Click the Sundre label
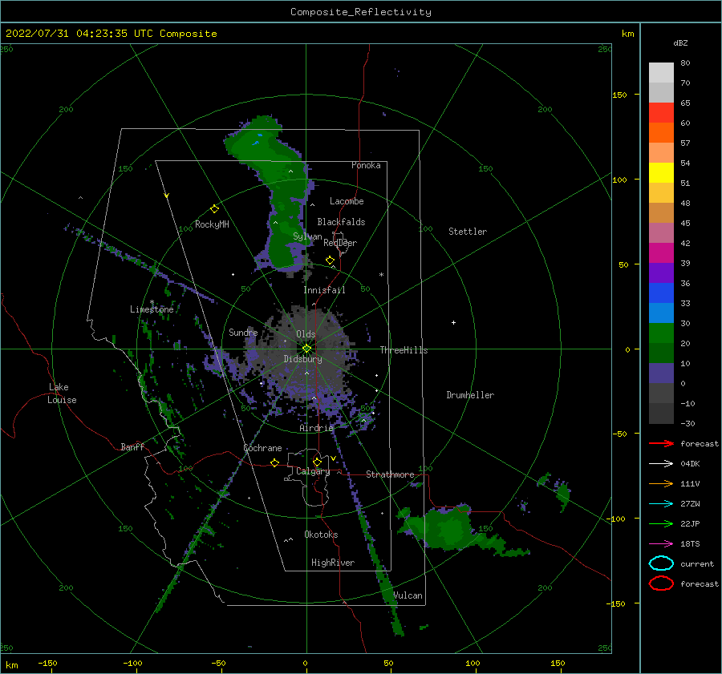Image resolution: width=722 pixels, height=674 pixels. tap(243, 332)
